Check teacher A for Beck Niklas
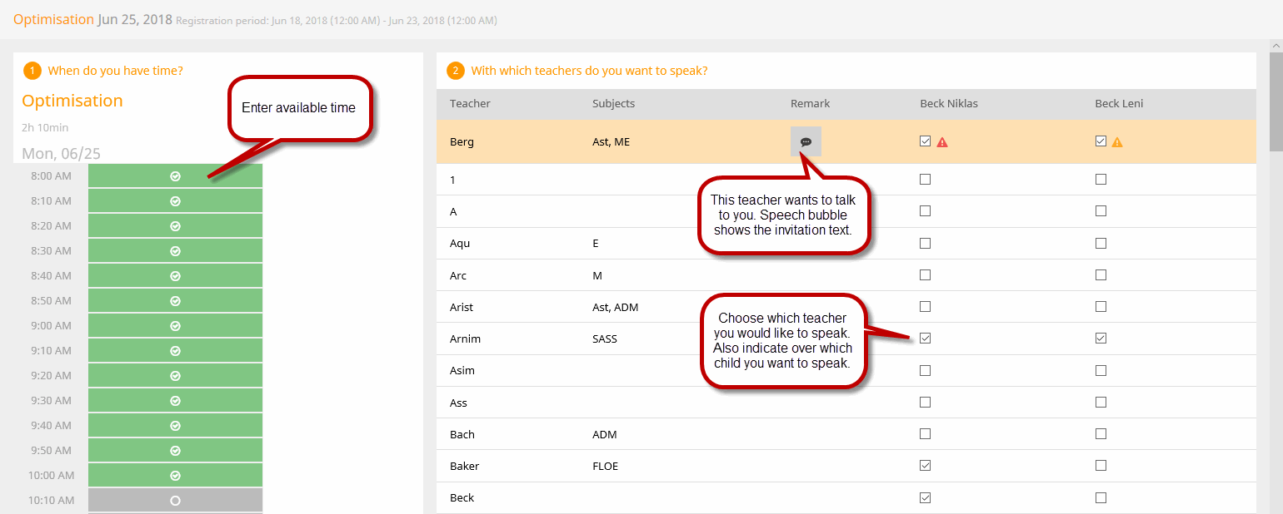The width and height of the screenshot is (1283, 514). (925, 211)
